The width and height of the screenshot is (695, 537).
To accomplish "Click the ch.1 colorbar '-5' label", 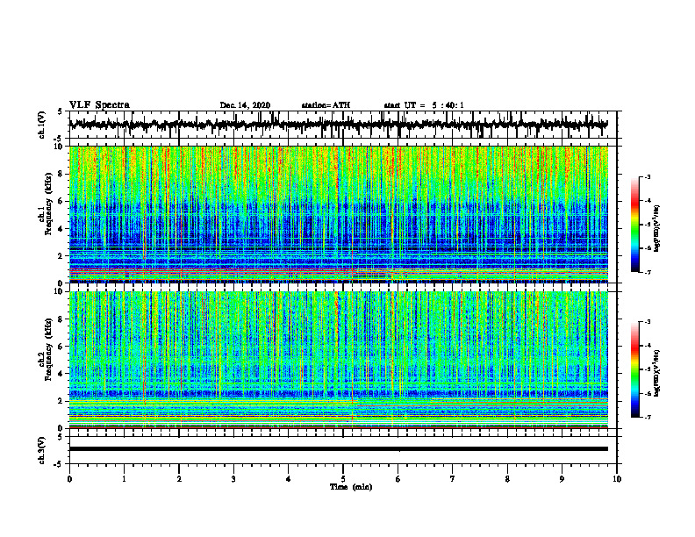I will [x=647, y=225].
